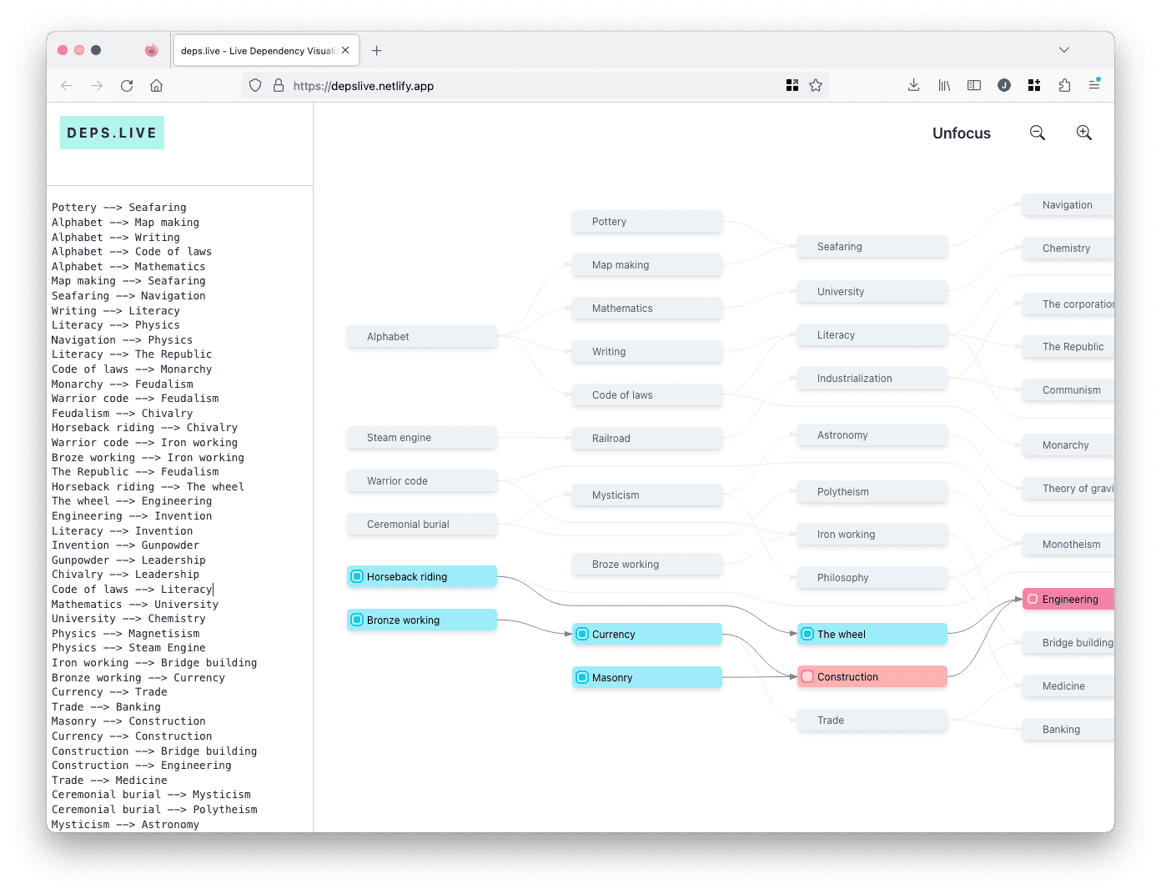Viewport: 1161px width, 894px height.
Task: Open the browser hamburger menu
Action: pyautogui.click(x=1094, y=85)
